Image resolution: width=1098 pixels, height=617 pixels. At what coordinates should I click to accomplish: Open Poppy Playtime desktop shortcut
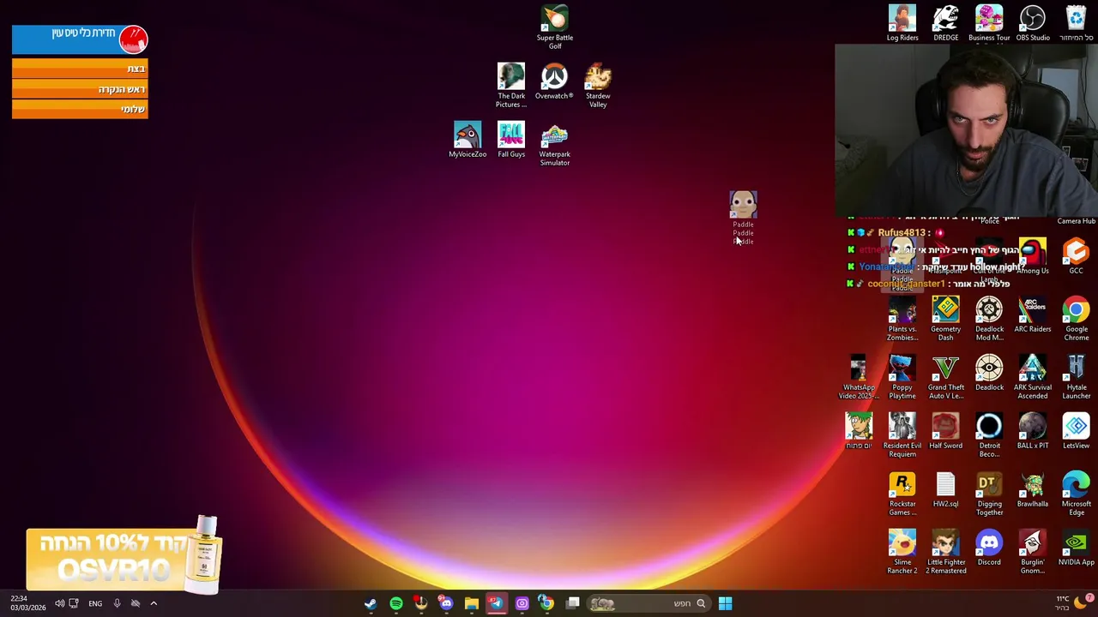pos(902,377)
